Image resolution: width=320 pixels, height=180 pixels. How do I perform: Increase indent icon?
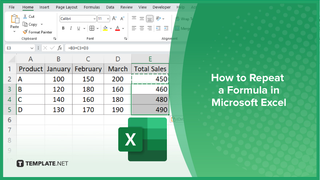click(x=166, y=28)
